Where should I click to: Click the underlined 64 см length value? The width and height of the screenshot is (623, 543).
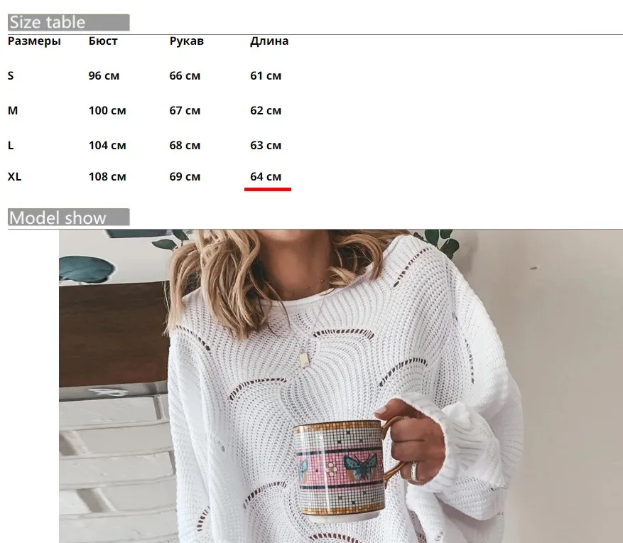point(266,176)
